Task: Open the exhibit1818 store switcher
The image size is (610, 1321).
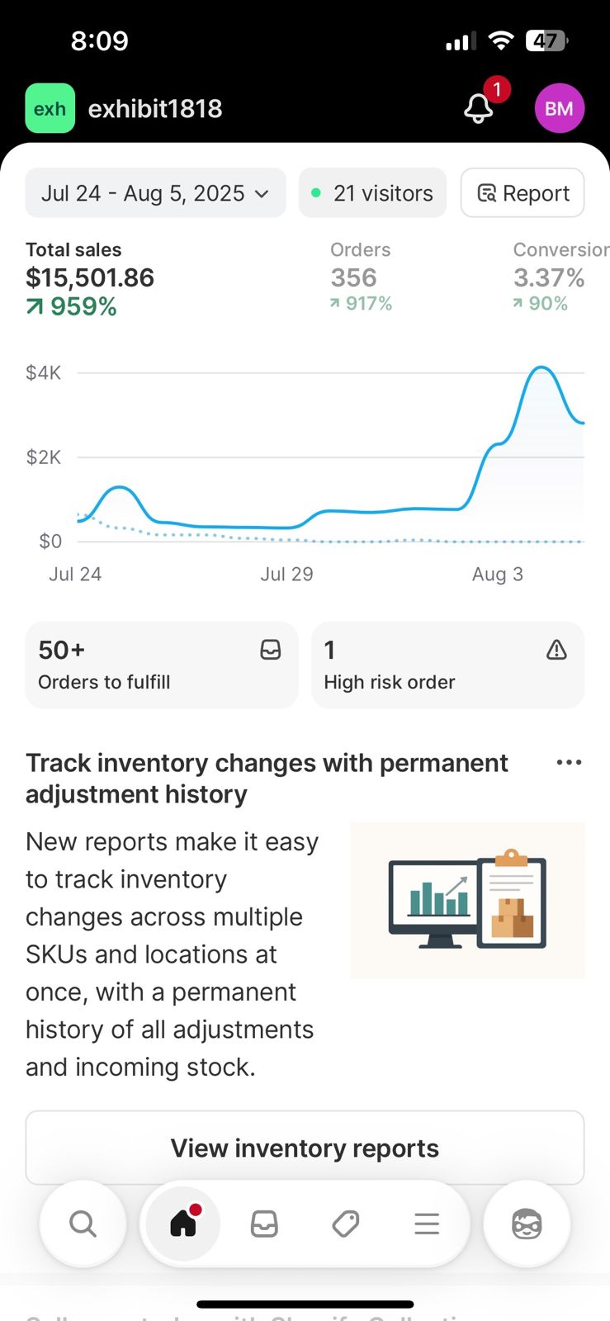Action: 155,108
